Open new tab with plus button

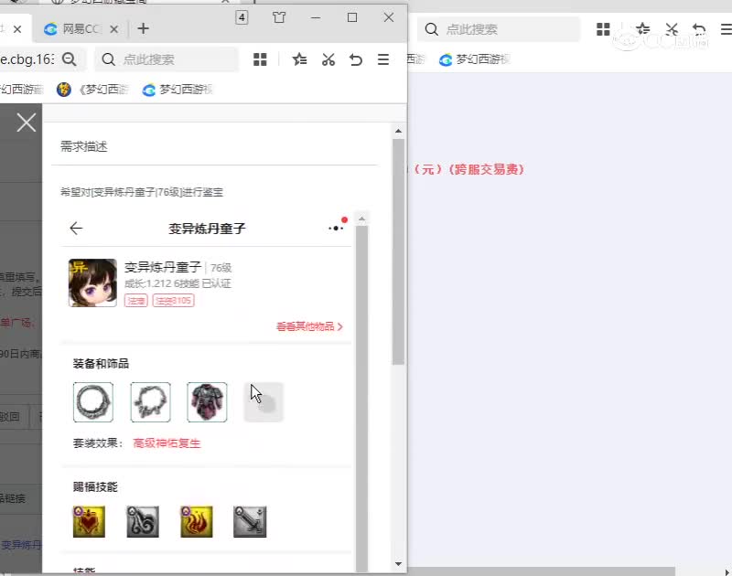pyautogui.click(x=144, y=29)
